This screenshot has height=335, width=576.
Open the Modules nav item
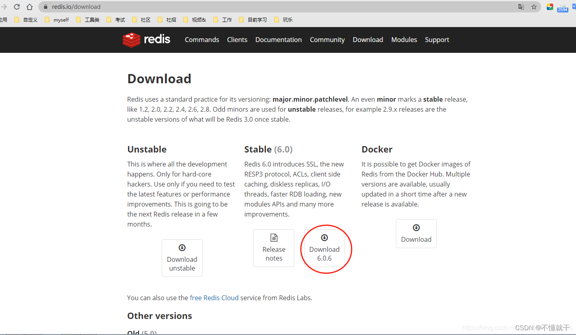404,40
